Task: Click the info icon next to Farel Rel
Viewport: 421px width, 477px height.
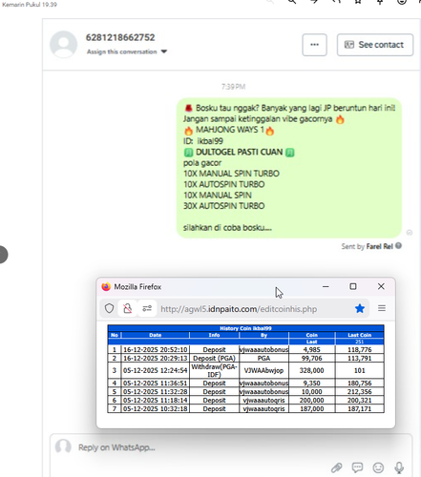Action: 398,246
